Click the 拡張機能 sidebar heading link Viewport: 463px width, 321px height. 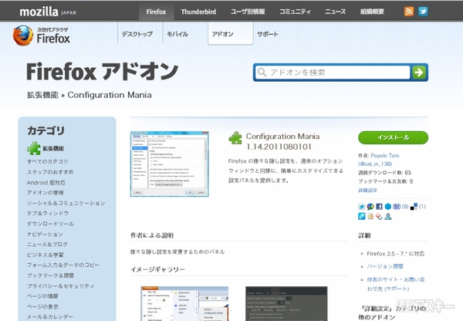53,148
